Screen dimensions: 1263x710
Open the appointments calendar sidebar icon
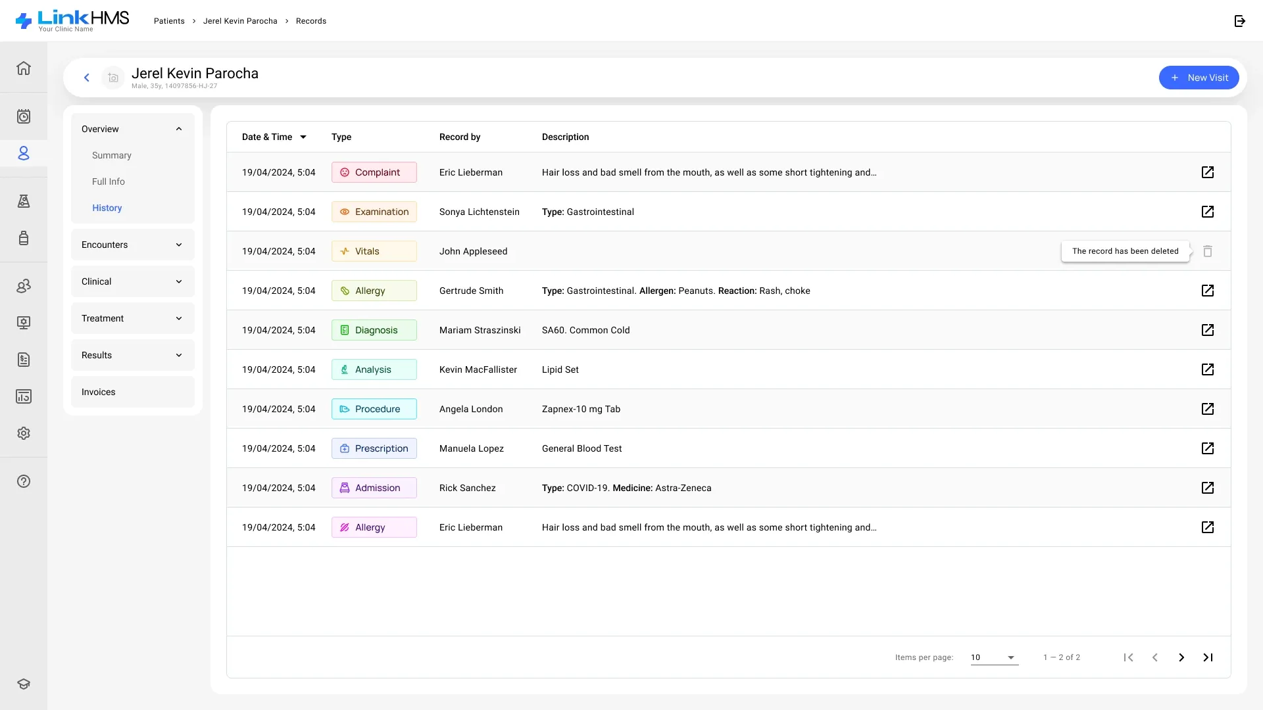click(24, 116)
